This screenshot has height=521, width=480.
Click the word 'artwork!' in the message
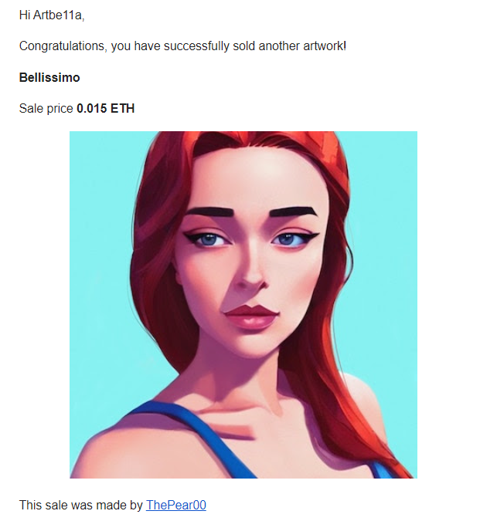coord(325,46)
